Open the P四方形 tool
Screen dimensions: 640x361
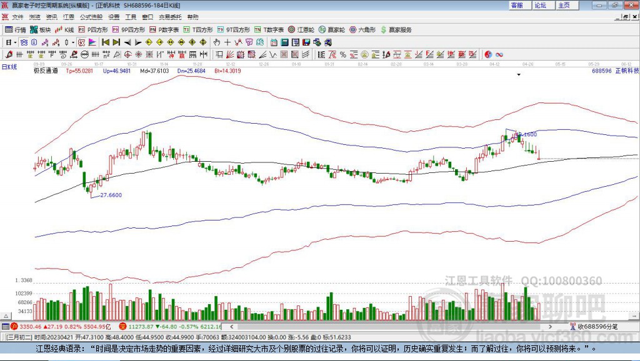click(x=92, y=30)
